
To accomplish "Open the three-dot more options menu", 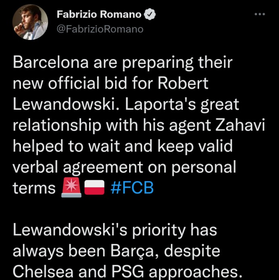I will coord(260,14).
